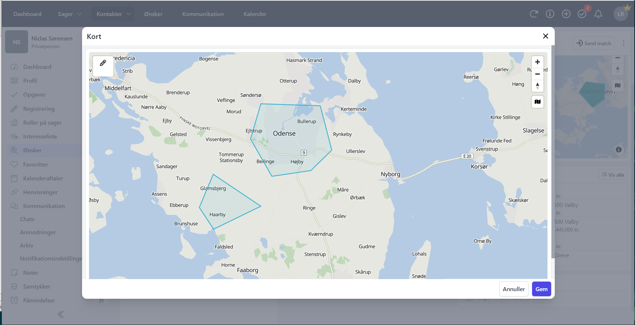Viewport: 635px width, 325px height.
Task: Save the map with Gem button
Action: [x=541, y=289]
